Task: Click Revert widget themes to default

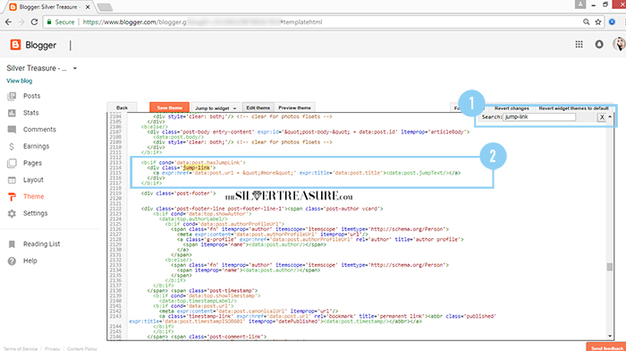Action: pos(574,108)
